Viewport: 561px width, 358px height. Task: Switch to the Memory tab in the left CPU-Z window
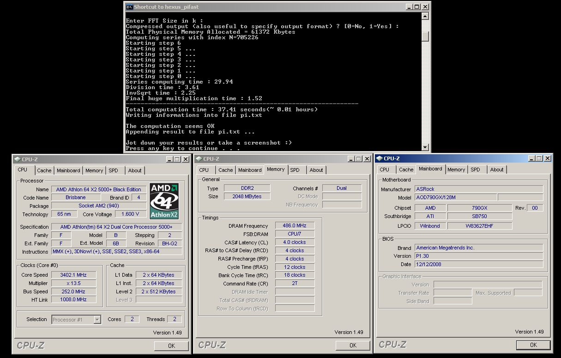point(94,170)
